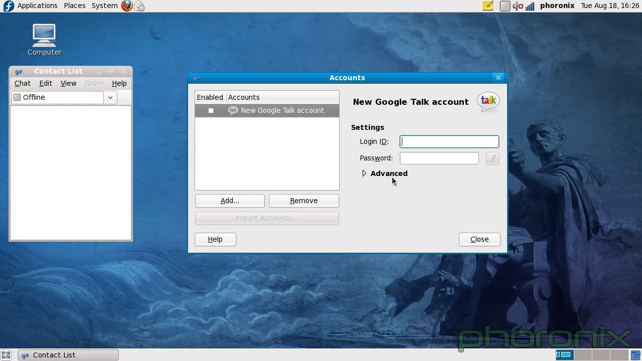642x361 pixels.
Task: Click the Fedora logo on Applications menu
Action: [9, 6]
